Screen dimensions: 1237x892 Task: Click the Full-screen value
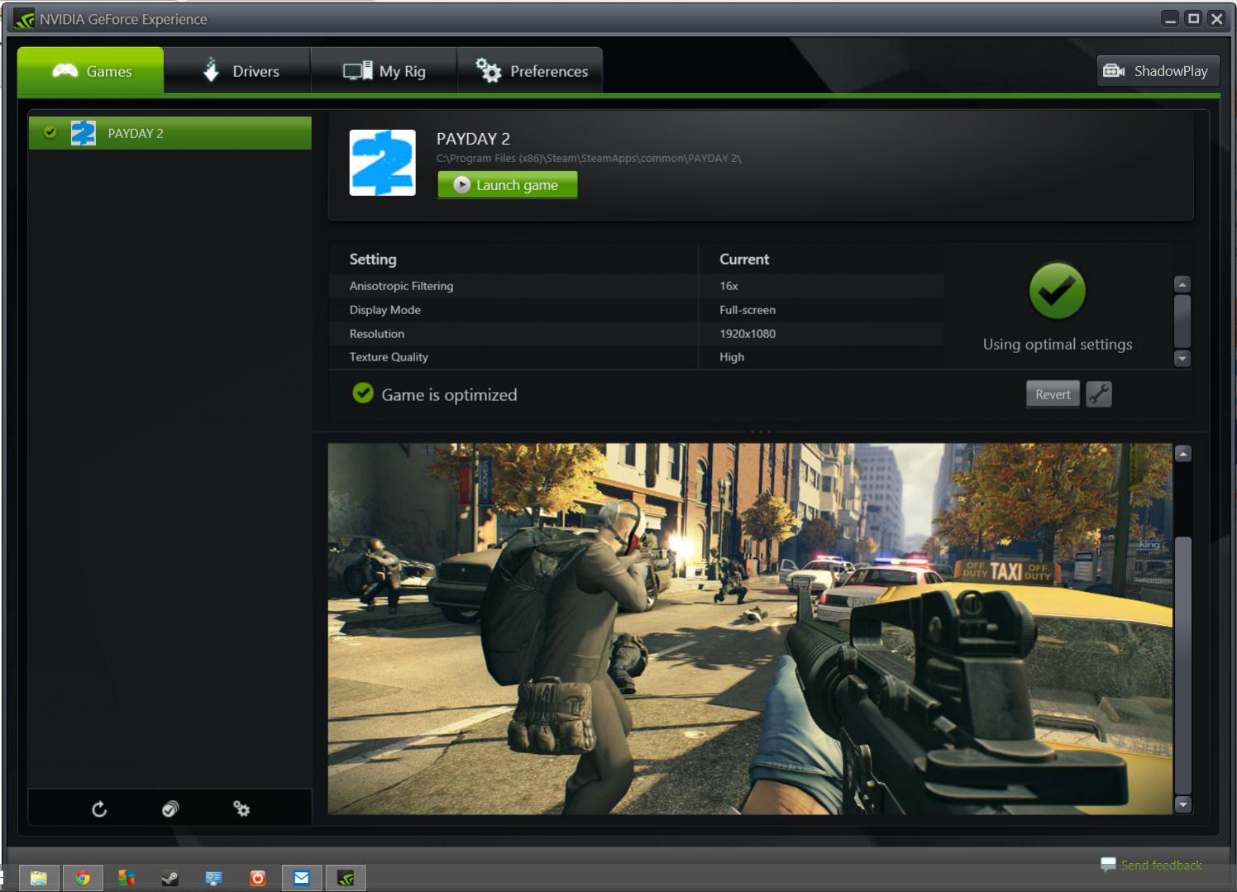pyautogui.click(x=747, y=310)
